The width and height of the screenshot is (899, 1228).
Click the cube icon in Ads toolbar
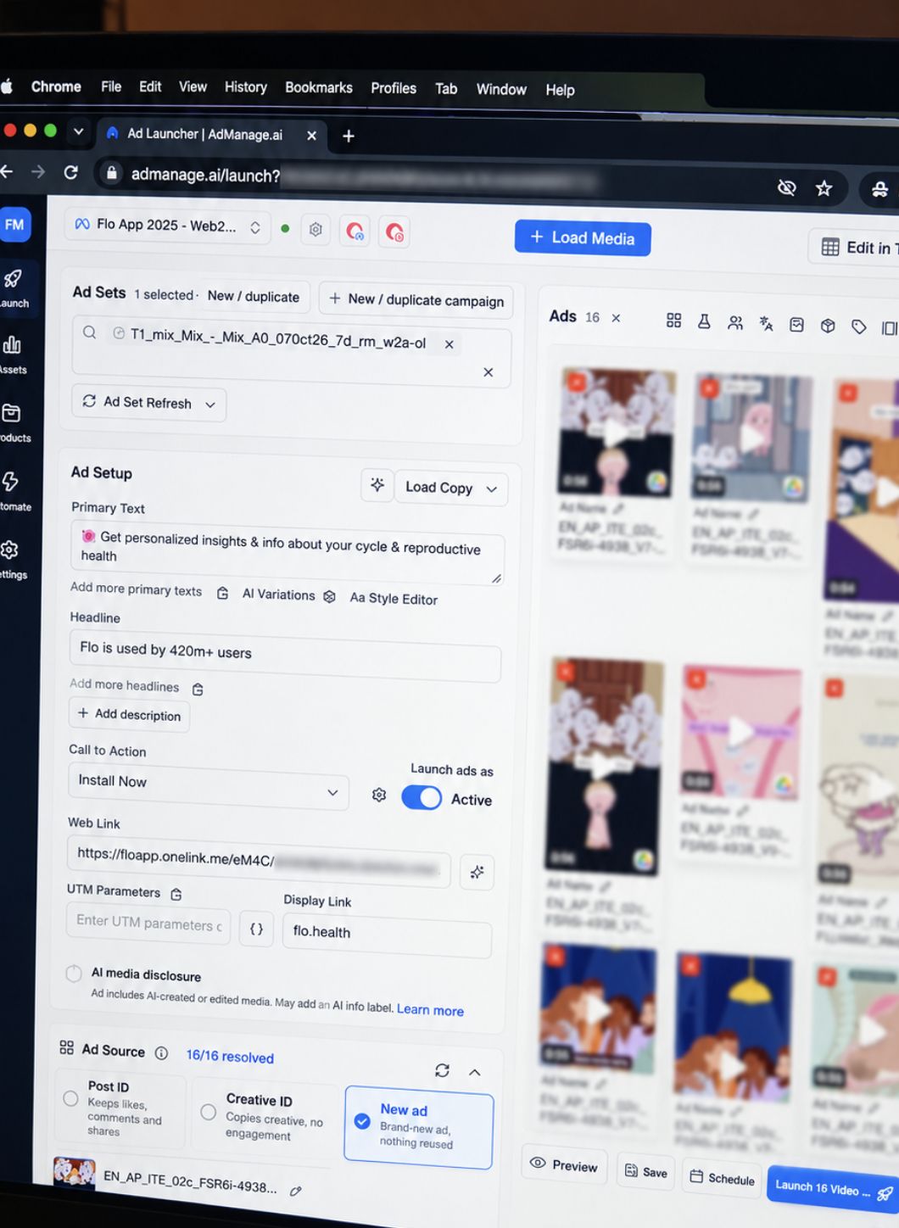click(828, 326)
